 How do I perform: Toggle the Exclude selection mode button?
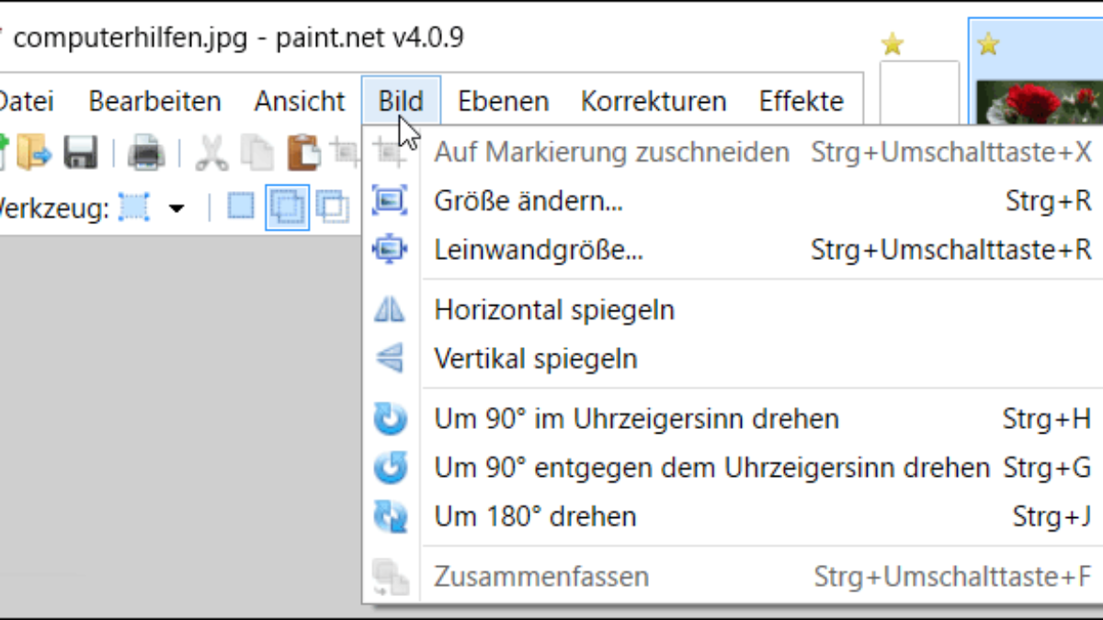pyautogui.click(x=332, y=208)
